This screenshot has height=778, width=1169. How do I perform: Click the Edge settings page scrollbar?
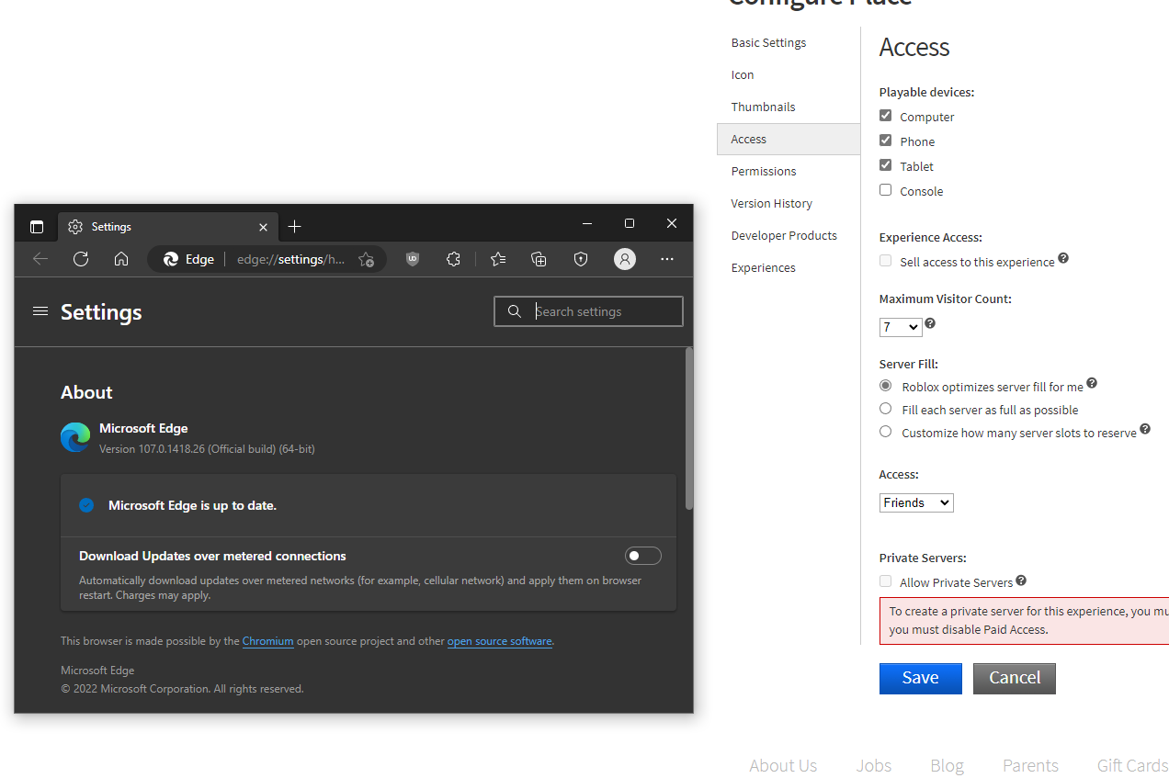coord(689,429)
